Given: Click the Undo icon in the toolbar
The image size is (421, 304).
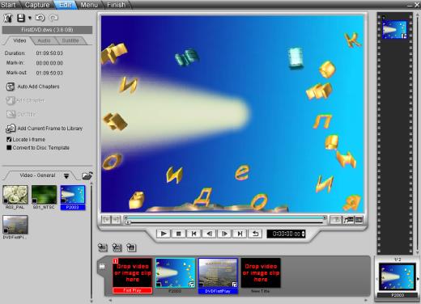Looking at the screenshot, I should 40,18.
